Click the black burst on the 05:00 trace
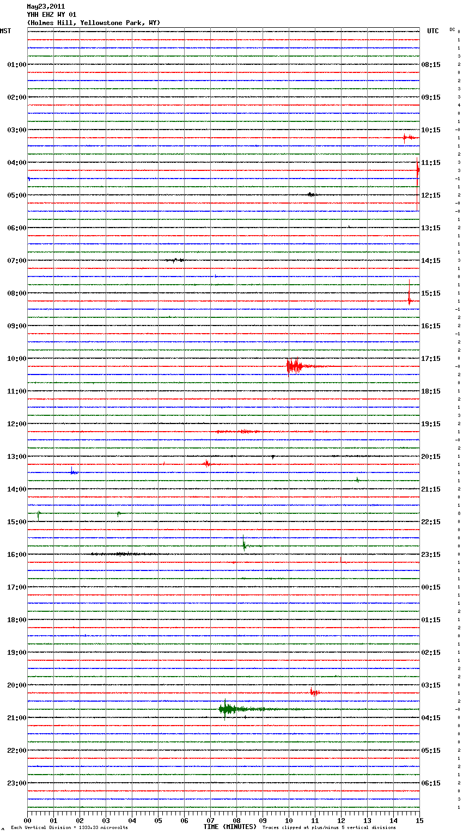The image size is (463, 835). point(312,194)
